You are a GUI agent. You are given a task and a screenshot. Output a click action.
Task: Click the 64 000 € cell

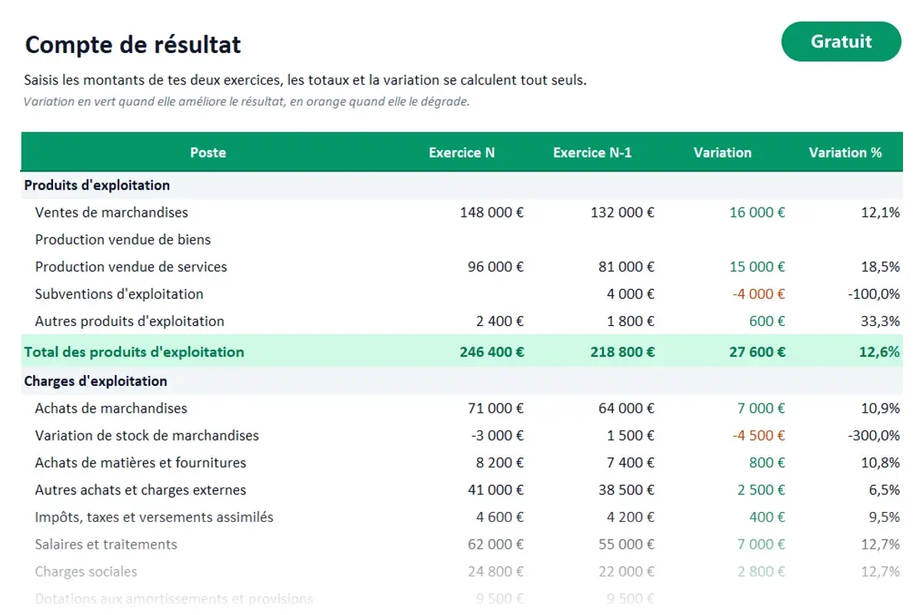tap(626, 408)
